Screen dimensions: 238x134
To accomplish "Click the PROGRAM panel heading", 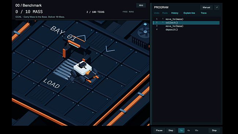I will tap(161, 7).
